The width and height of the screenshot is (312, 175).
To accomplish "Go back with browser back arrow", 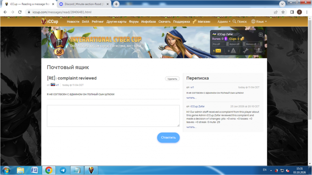I will [x=5, y=12].
